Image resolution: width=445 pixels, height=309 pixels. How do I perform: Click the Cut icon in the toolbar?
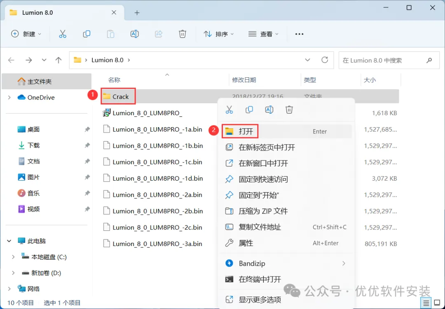point(63,34)
